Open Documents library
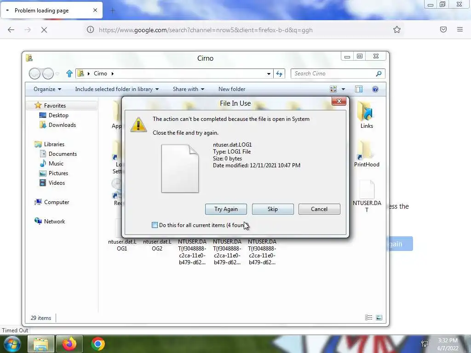Screen dimensions: 471x353 [x=63, y=154]
